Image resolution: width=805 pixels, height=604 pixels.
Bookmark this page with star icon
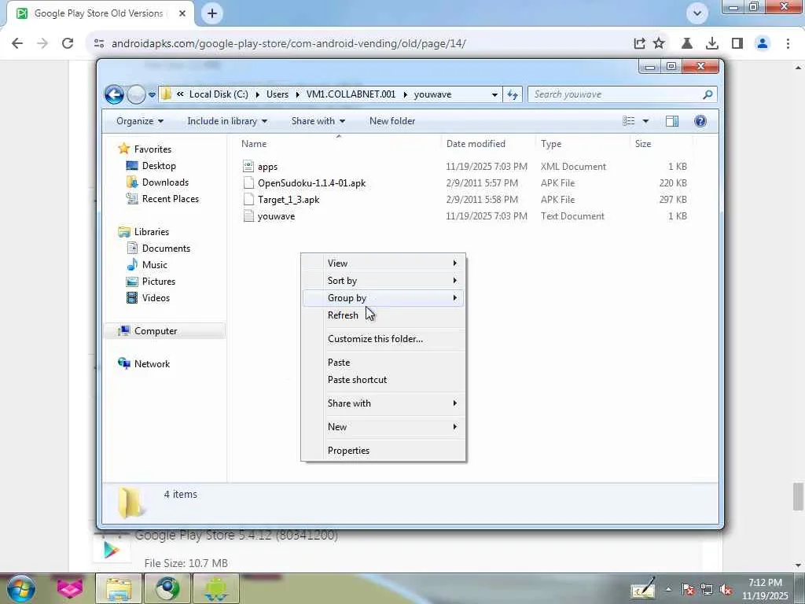659,43
